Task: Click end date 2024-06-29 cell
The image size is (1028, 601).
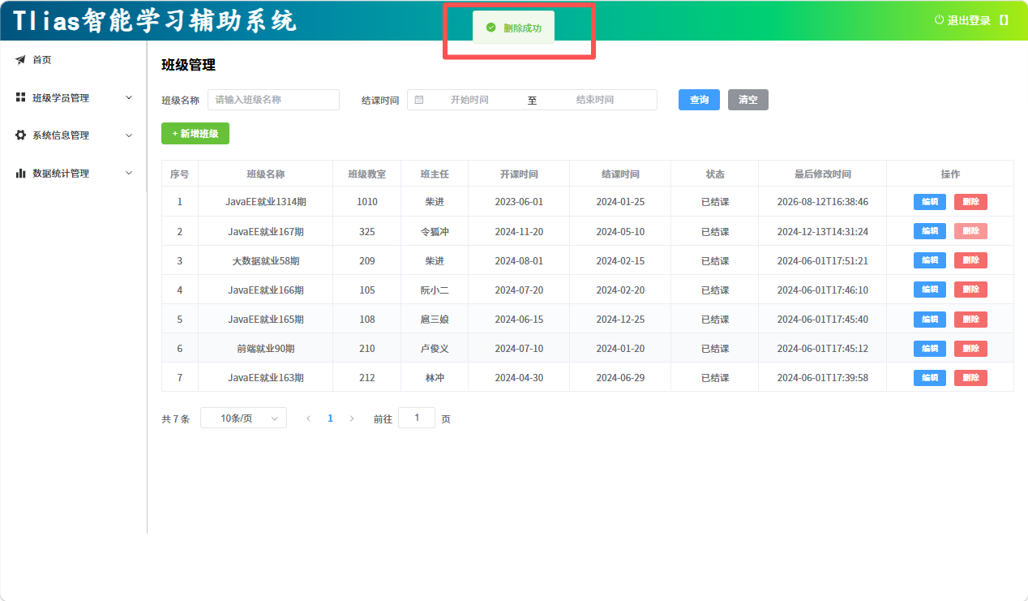Action: click(x=620, y=378)
